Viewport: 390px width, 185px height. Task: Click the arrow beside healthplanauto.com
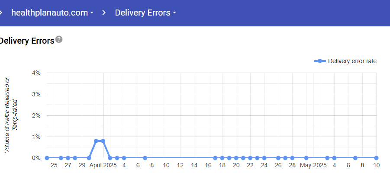92,13
